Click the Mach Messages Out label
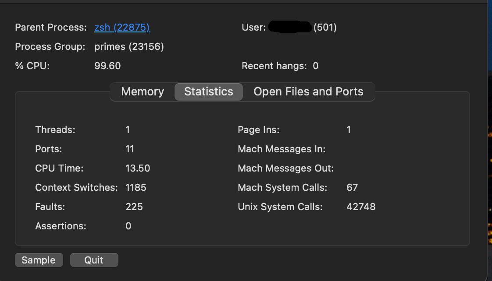The height and width of the screenshot is (281, 492). 286,169
